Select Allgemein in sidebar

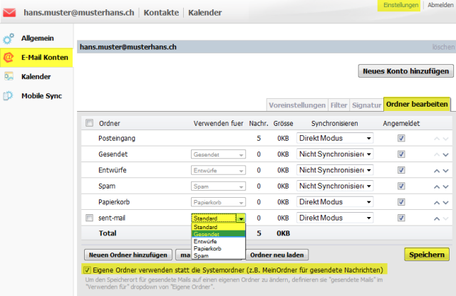tap(38, 38)
